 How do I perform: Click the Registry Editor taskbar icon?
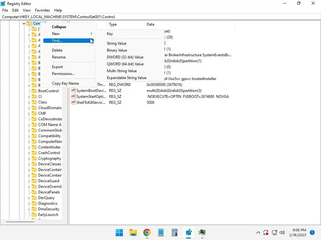tap(188, 232)
